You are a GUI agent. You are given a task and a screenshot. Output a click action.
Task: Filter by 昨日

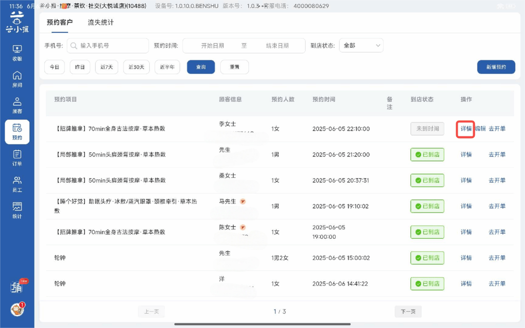click(x=79, y=67)
